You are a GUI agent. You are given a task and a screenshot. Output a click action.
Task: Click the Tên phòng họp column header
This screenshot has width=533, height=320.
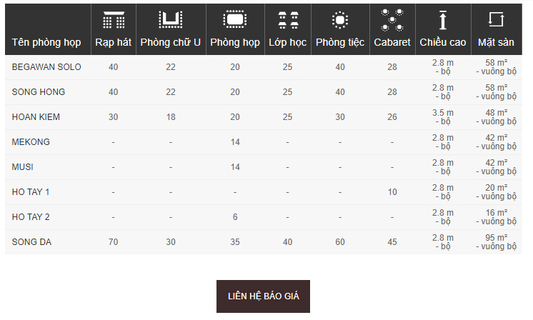(x=46, y=42)
